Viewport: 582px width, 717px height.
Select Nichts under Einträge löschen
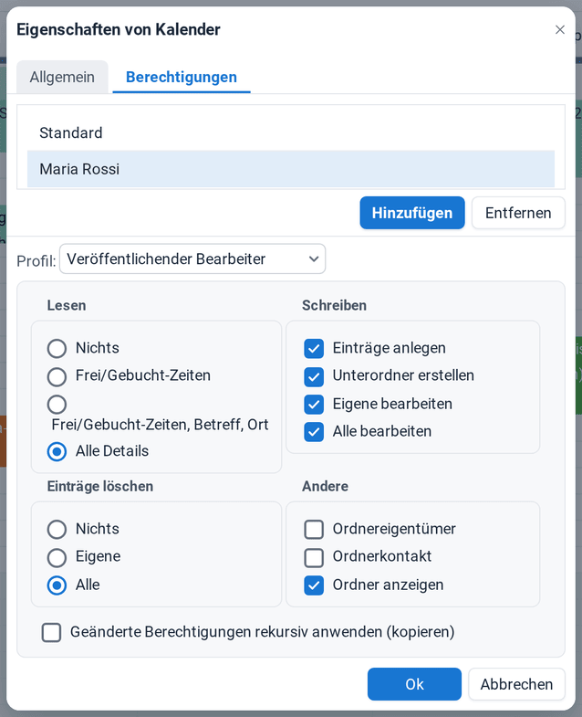point(57,529)
